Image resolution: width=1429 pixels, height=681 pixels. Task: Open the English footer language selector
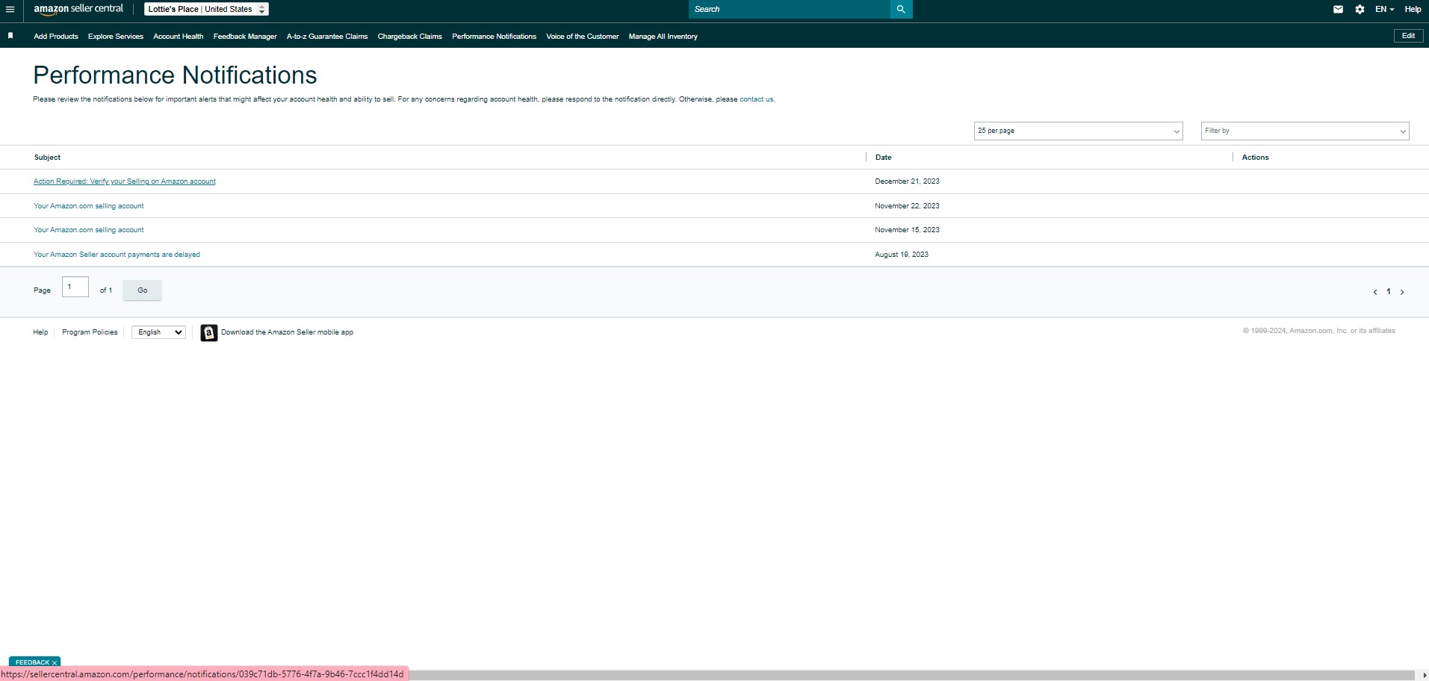coord(158,332)
